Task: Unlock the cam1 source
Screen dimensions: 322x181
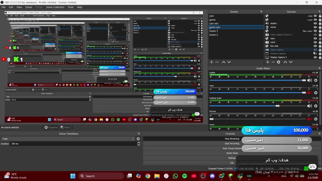Action: [320, 42]
